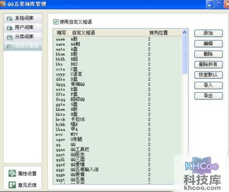
Task: Click the 意见反馈 feedback icon
Action: pyautogui.click(x=12, y=185)
